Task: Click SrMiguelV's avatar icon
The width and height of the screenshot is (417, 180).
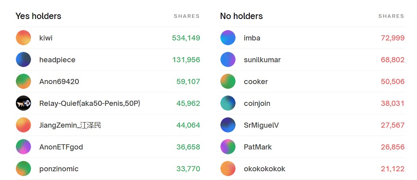Action: click(228, 125)
